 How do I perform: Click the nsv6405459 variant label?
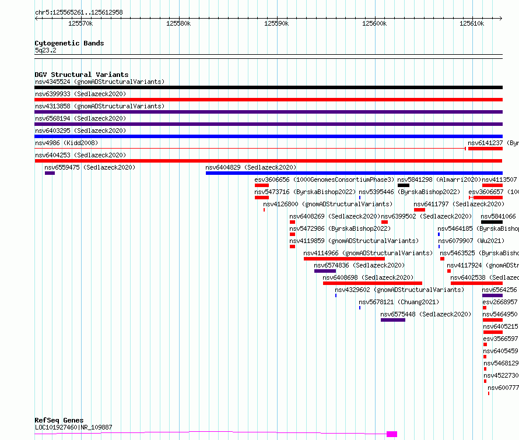501,351
